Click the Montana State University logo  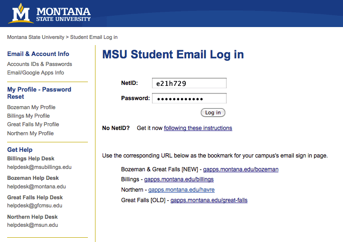coord(49,13)
